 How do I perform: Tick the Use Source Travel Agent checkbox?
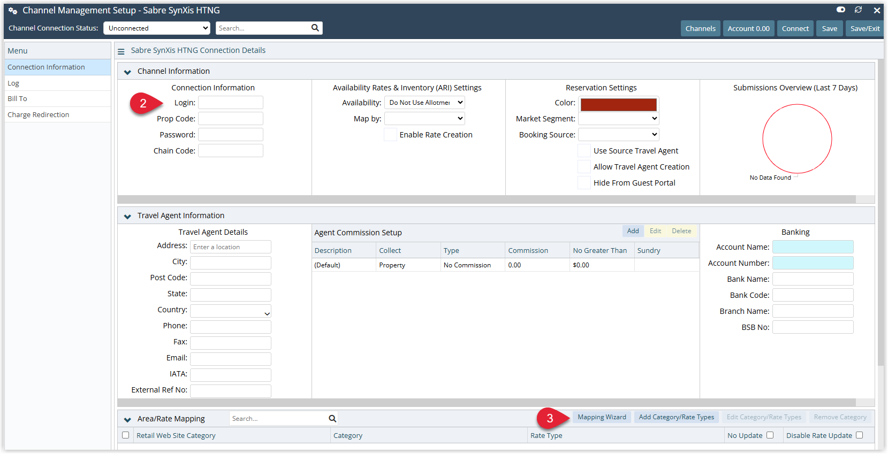(585, 151)
